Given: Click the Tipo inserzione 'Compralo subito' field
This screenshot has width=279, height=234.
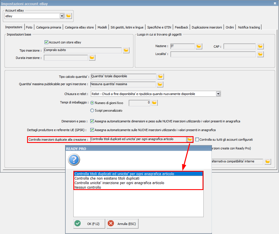Looking at the screenshot, I should (83, 50).
